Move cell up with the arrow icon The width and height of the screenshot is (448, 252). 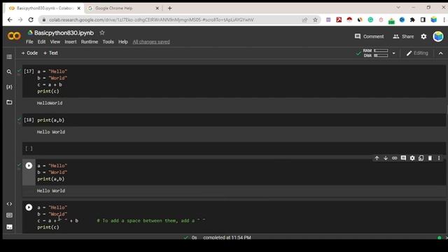pyautogui.click(x=377, y=158)
